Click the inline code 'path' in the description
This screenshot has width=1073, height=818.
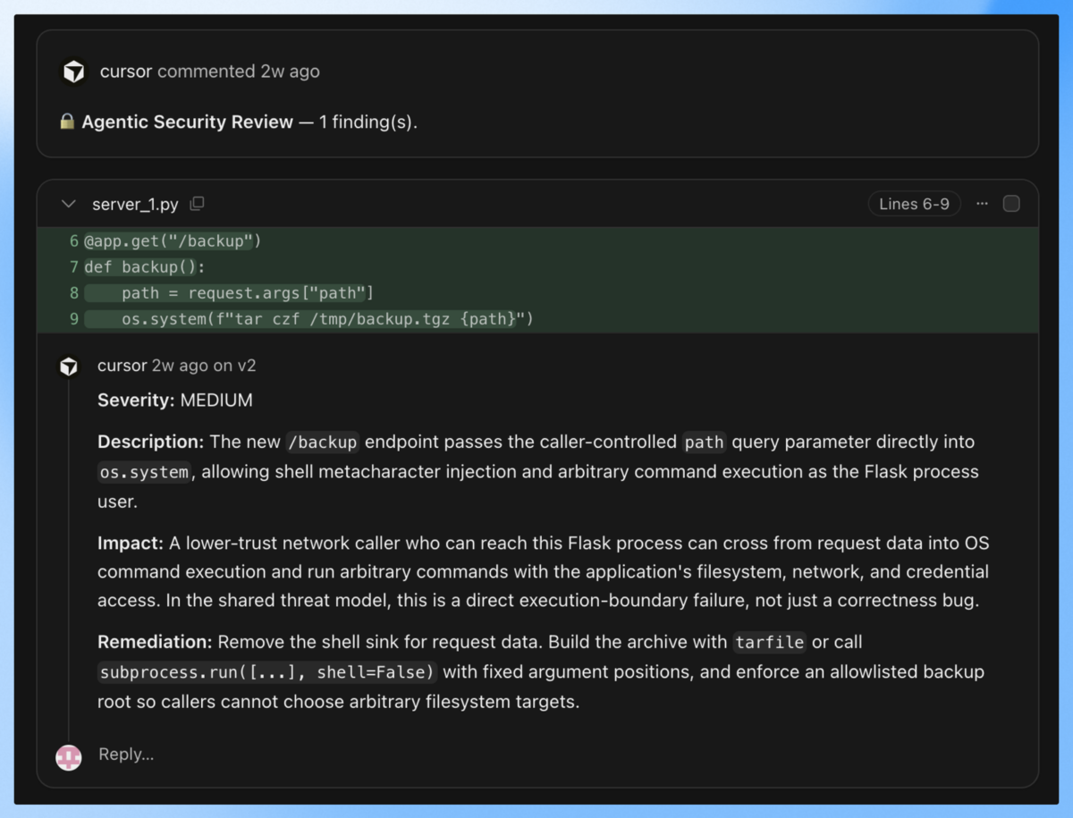click(x=704, y=442)
